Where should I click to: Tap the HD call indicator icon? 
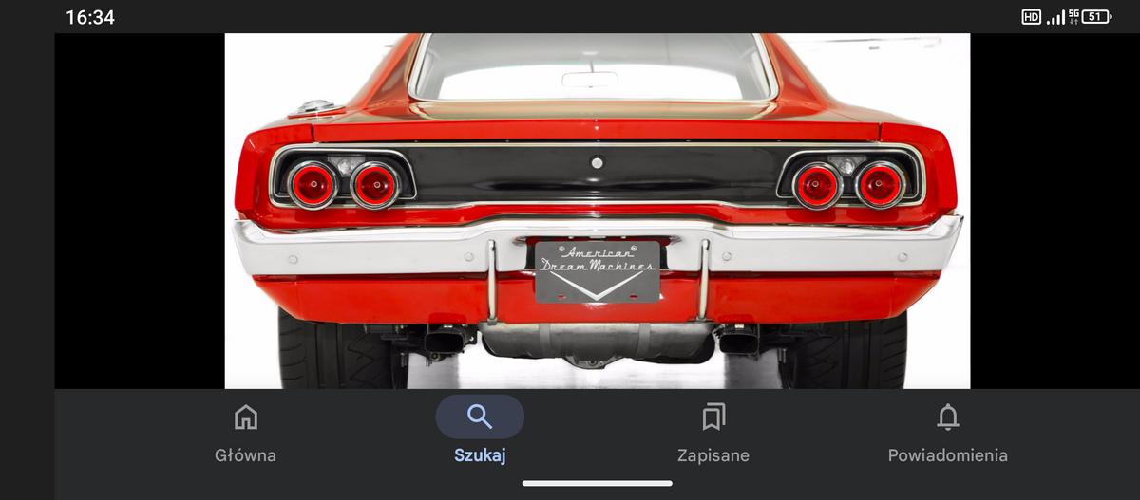[x=1031, y=16]
